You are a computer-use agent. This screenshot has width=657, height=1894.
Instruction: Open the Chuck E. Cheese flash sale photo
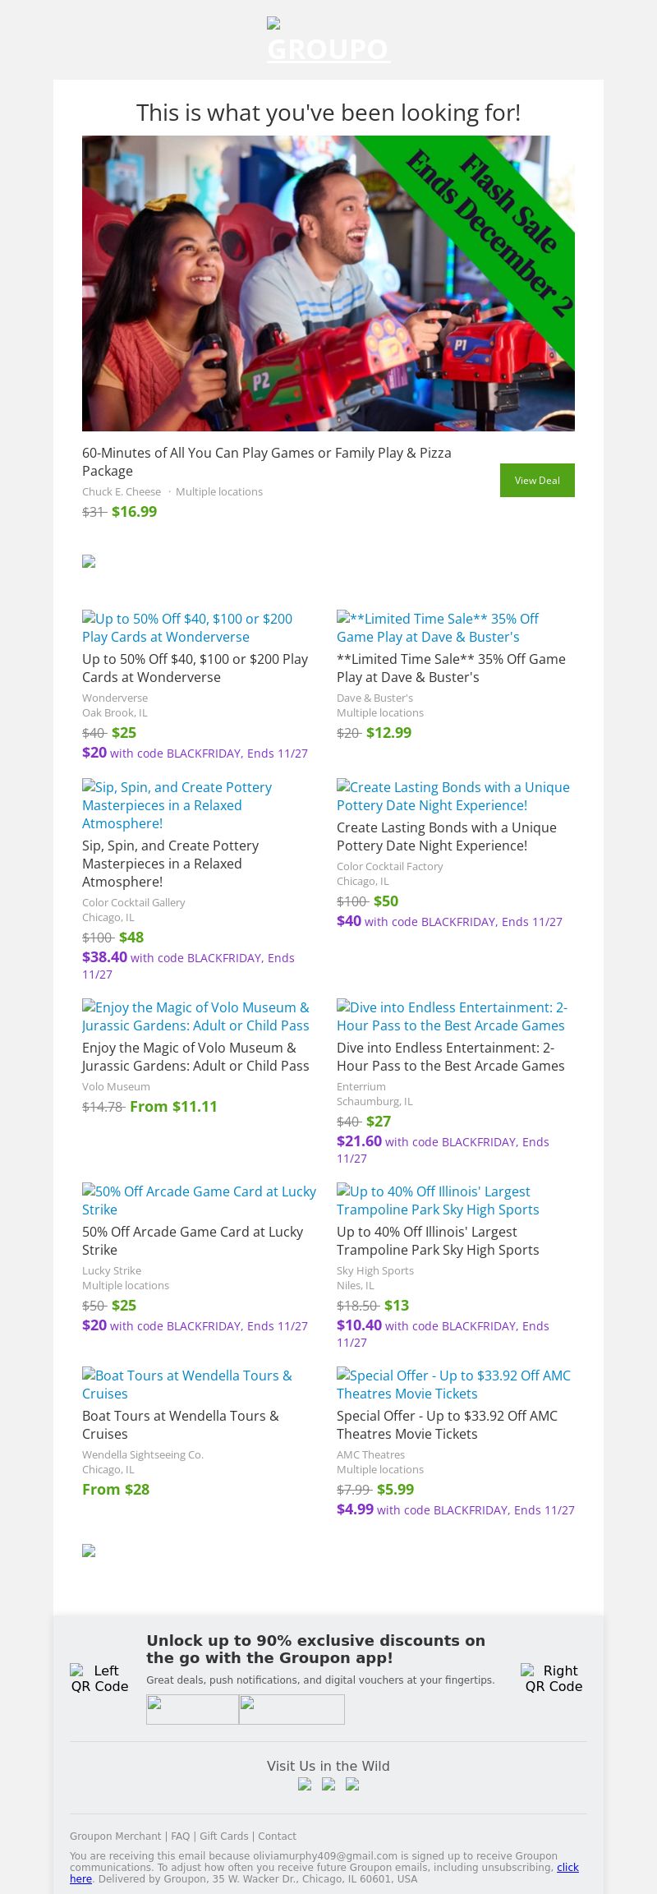tap(328, 283)
